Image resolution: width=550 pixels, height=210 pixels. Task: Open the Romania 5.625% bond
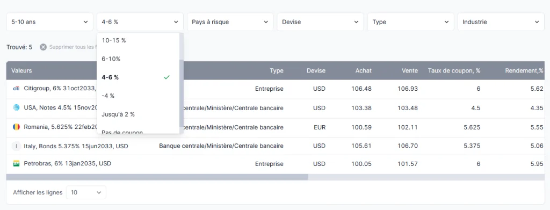point(60,127)
